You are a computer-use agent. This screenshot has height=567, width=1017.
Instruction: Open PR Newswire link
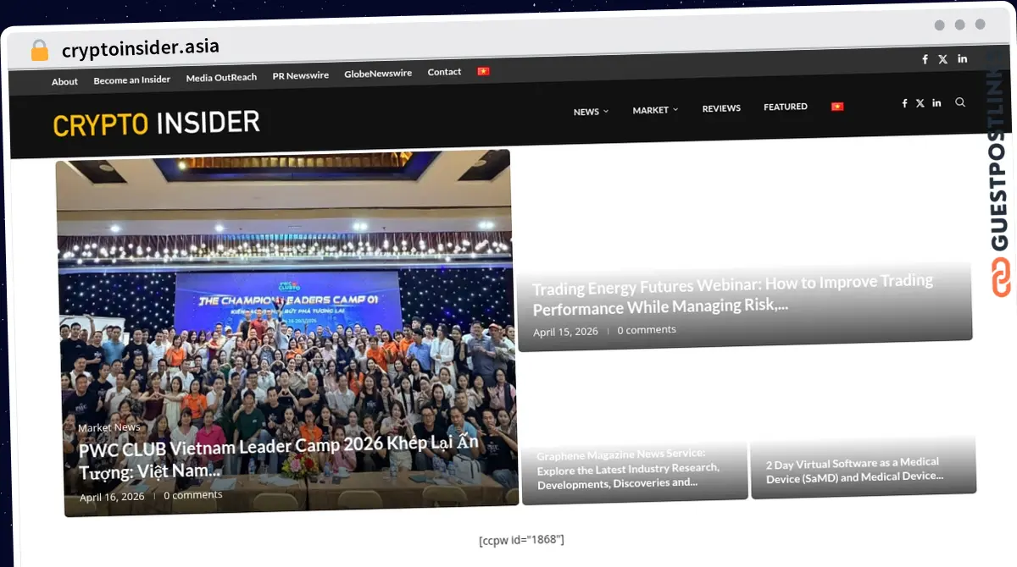pyautogui.click(x=300, y=75)
